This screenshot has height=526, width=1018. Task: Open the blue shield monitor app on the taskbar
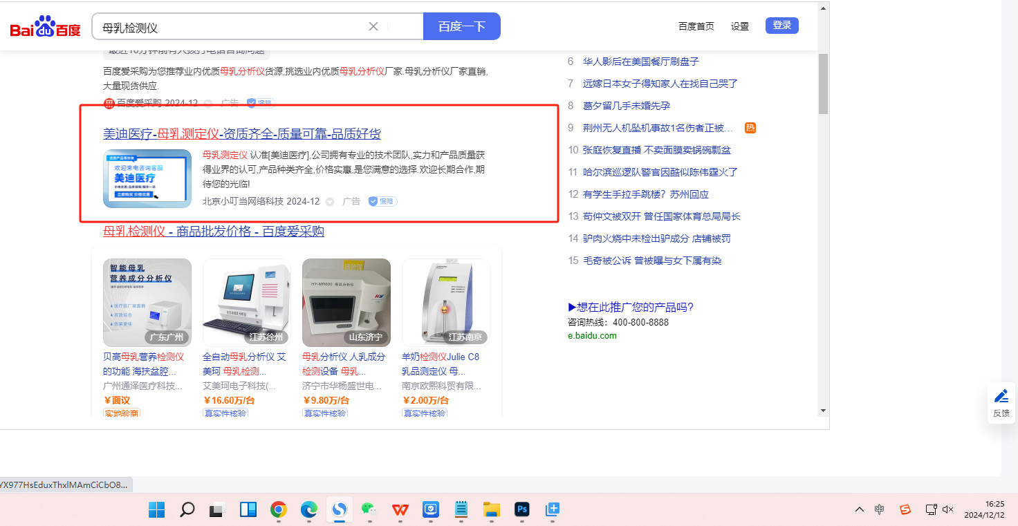(431, 510)
